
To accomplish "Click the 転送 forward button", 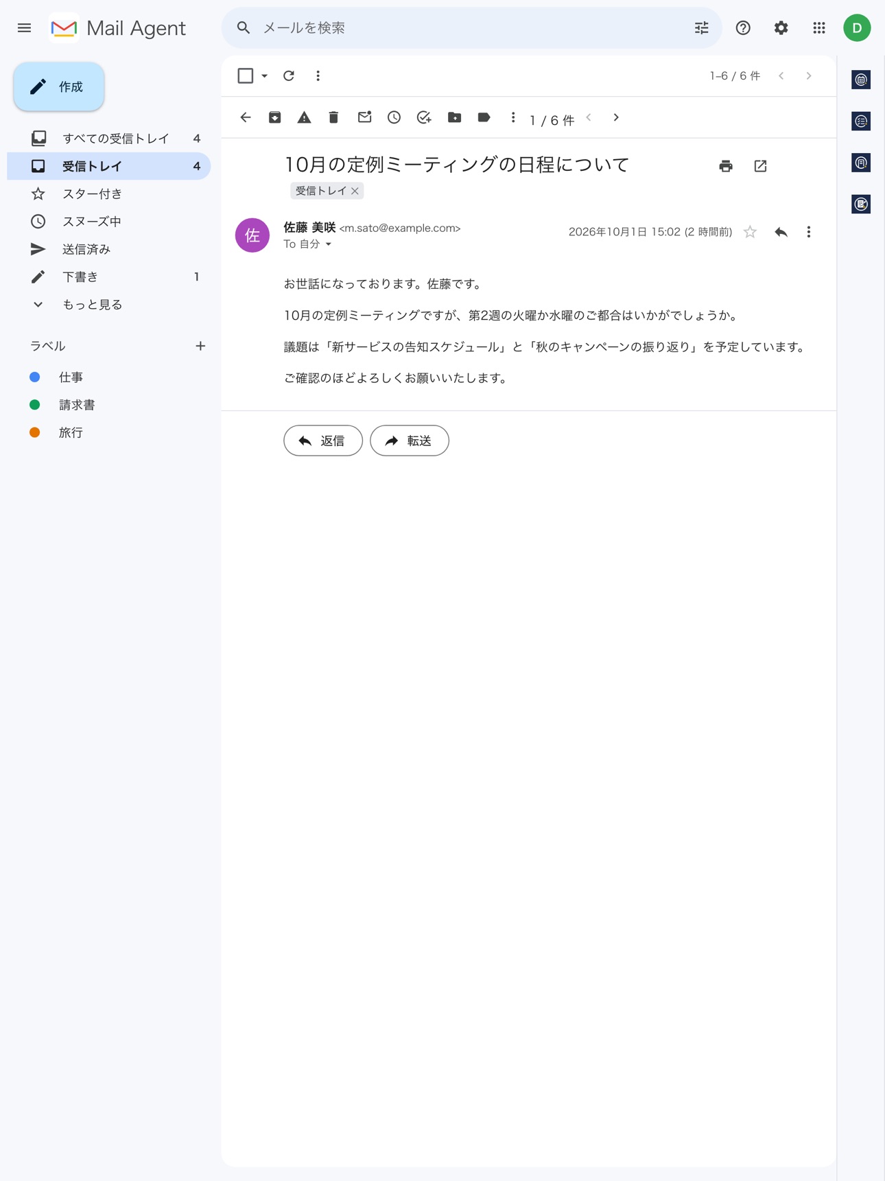I will (x=410, y=441).
